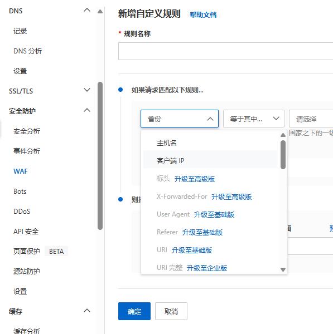This screenshot has height=334, width=333.
Task: Click the sidebar scrollbar thumb
Action: point(100,156)
